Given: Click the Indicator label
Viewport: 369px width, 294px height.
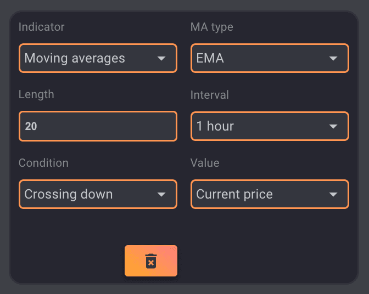Looking at the screenshot, I should click(x=41, y=27).
